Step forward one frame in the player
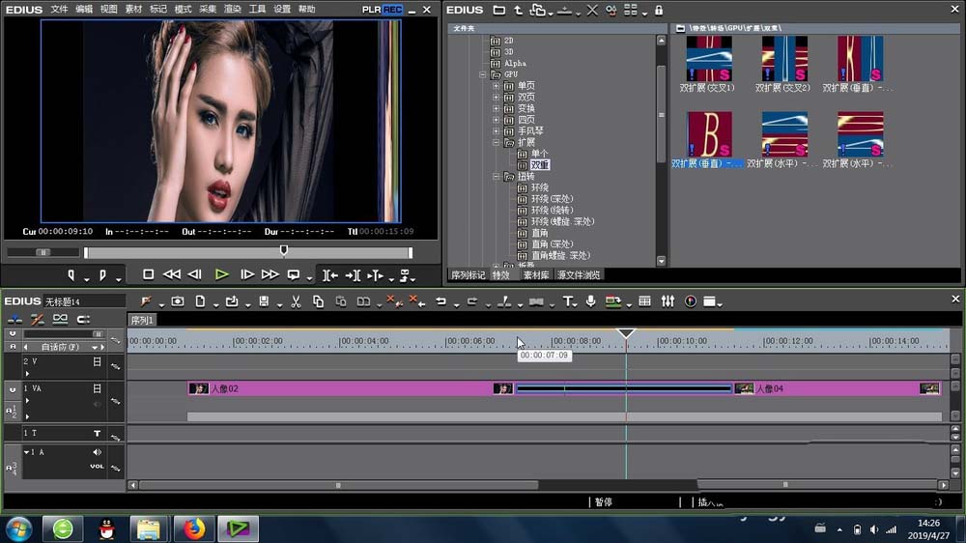This screenshot has height=543, width=966. [x=247, y=275]
